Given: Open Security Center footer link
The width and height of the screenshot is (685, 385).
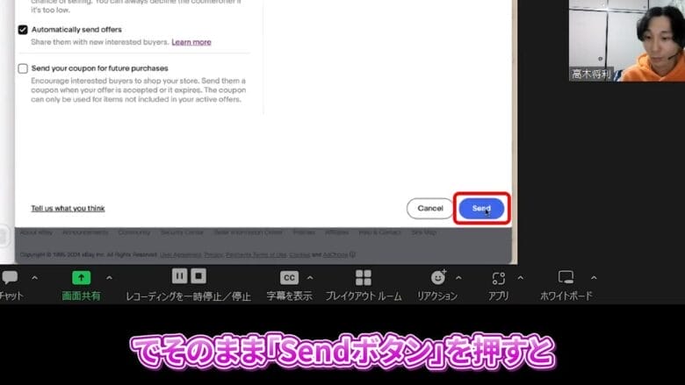Looking at the screenshot, I should pyautogui.click(x=182, y=232).
